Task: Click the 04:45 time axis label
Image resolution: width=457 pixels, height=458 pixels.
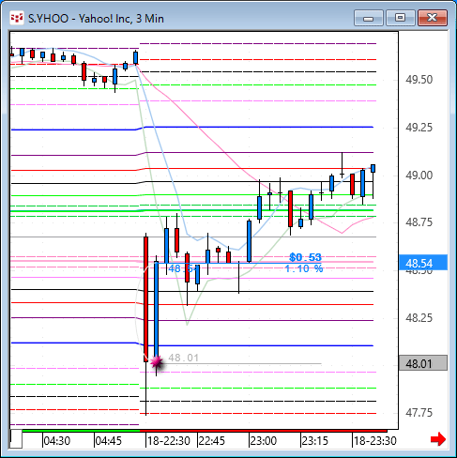Action: (109, 441)
